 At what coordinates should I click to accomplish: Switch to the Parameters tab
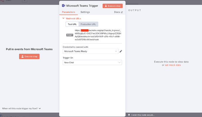coord(69,12)
